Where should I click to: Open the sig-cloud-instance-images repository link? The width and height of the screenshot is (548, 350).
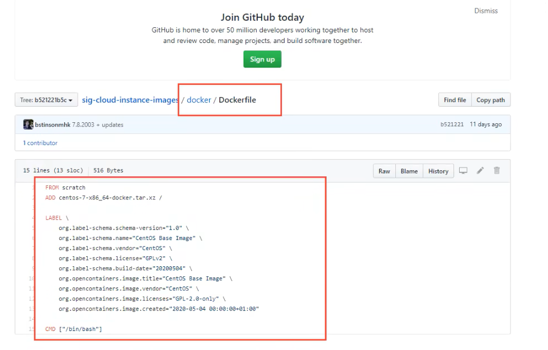[x=130, y=100]
